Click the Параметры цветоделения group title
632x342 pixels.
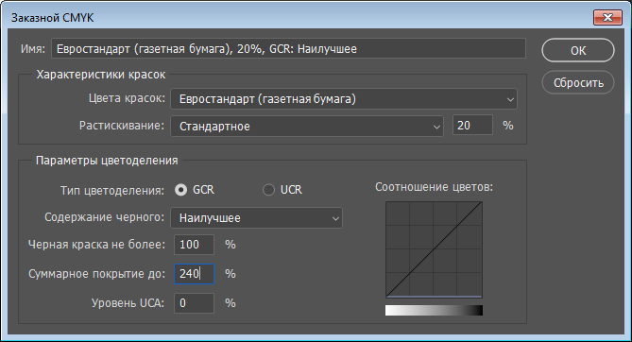107,161
